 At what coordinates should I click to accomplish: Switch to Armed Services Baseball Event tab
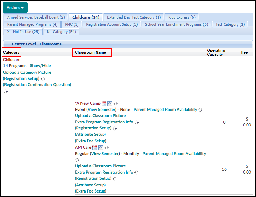point(36,17)
